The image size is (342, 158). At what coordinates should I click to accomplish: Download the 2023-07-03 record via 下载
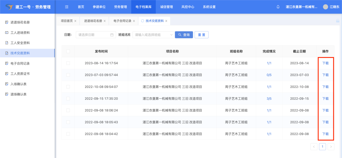click(x=325, y=75)
